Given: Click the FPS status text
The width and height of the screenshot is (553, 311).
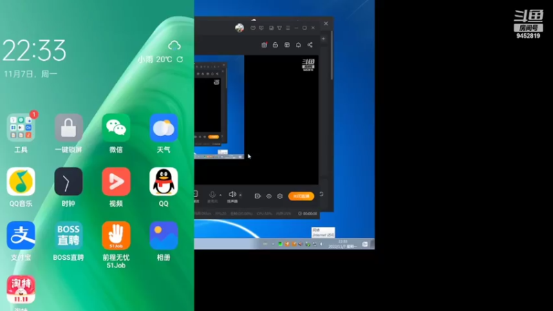Looking at the screenshot, I should [221, 214].
